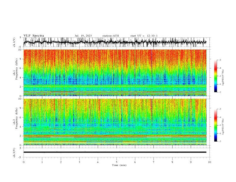The image size is (236, 182).
Task: Click the "10" kHz tick on ch.1 frequency axis
Action: (x=21, y=50)
